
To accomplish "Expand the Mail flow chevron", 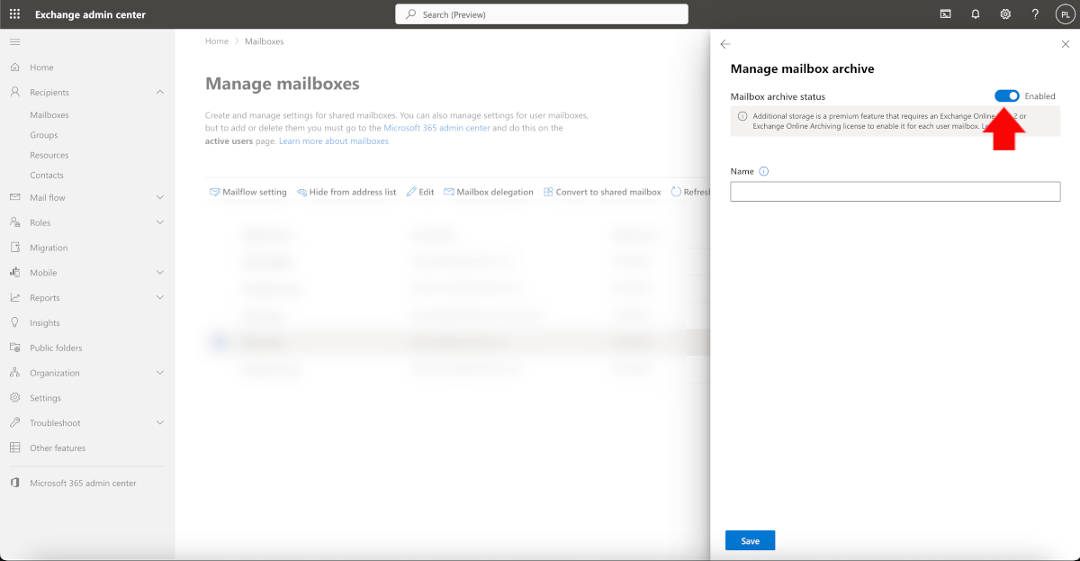I will [x=160, y=197].
